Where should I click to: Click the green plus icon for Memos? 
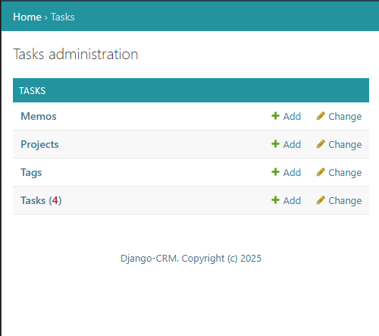click(275, 116)
